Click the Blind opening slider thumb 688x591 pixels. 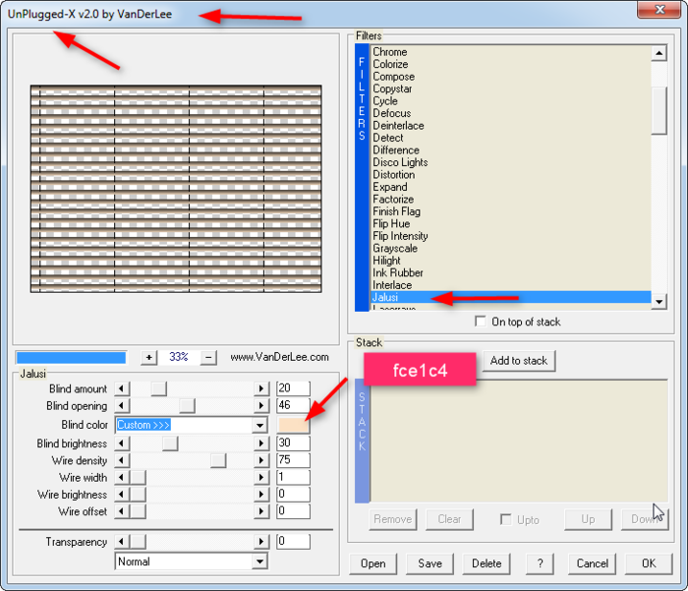click(x=187, y=406)
